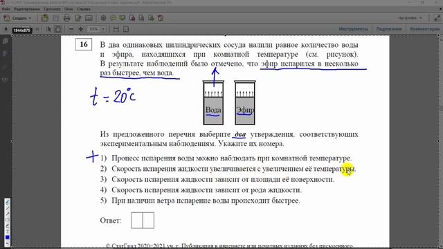
Task: Select the arrow Selection tool
Action: tap(48, 29)
